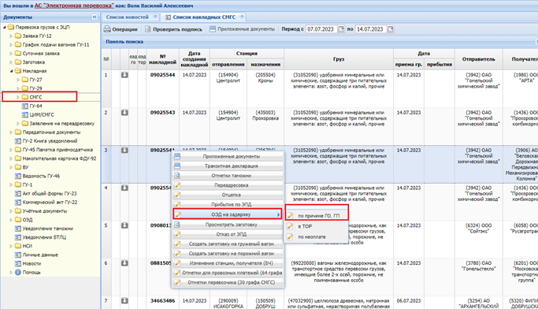538x309 pixels.
Task: Click download icon in row 09025544
Action: (x=124, y=75)
